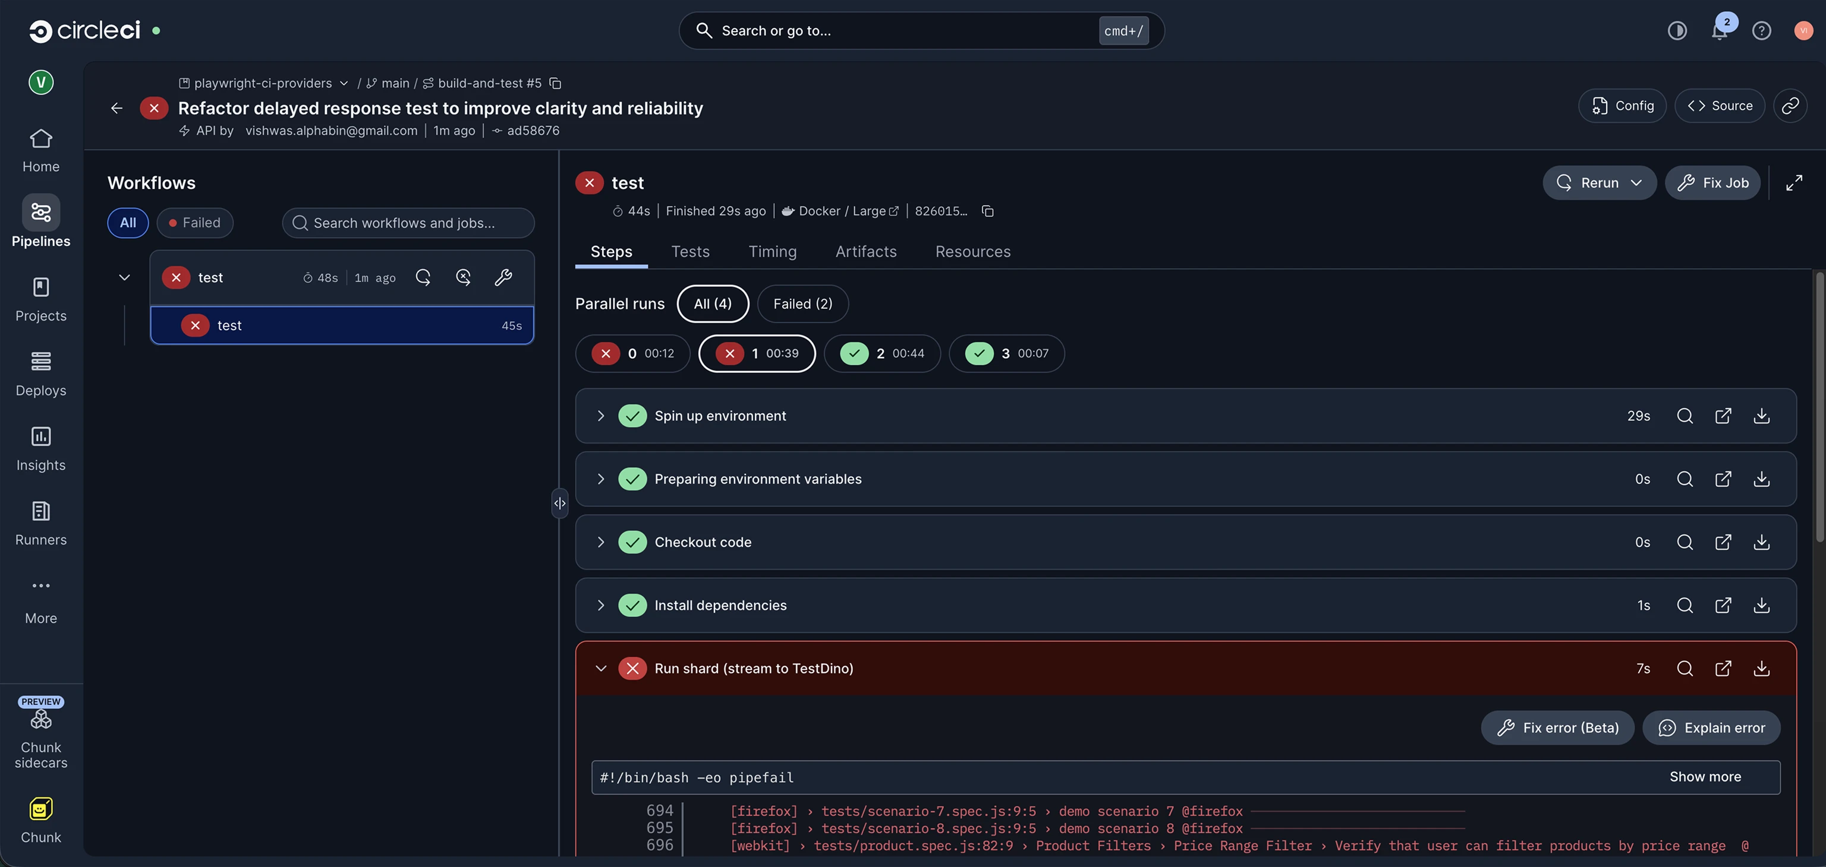Viewport: 1826px width, 867px height.
Task: Rerun the test workflow icon
Action: pyautogui.click(x=423, y=277)
